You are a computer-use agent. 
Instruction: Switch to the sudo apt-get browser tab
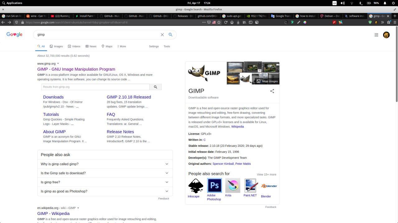[x=232, y=16]
